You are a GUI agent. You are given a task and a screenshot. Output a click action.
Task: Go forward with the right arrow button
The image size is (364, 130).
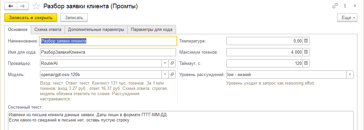coord(23,6)
